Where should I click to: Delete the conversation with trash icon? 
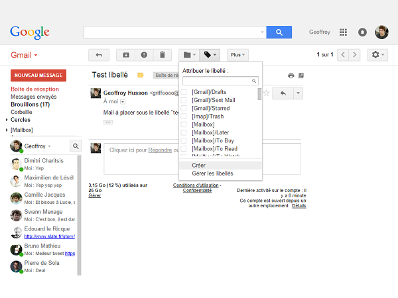(163, 55)
